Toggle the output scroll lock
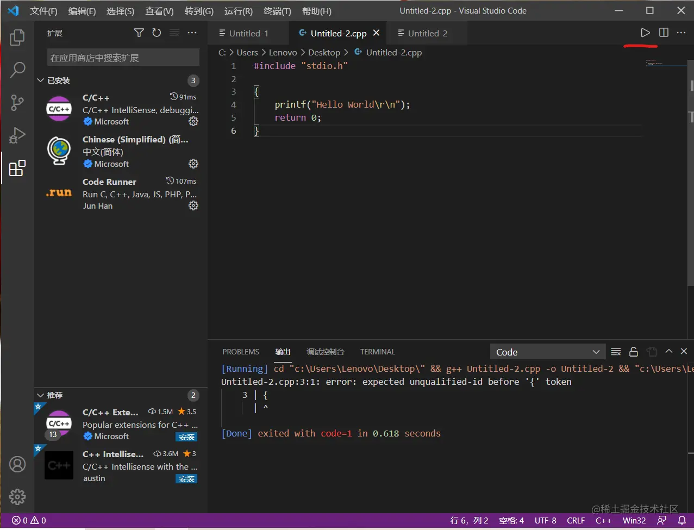 pos(634,352)
